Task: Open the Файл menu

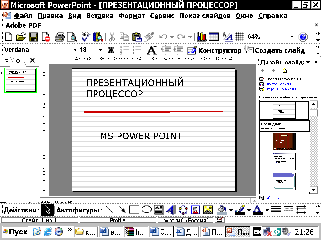Action: click(x=23, y=16)
